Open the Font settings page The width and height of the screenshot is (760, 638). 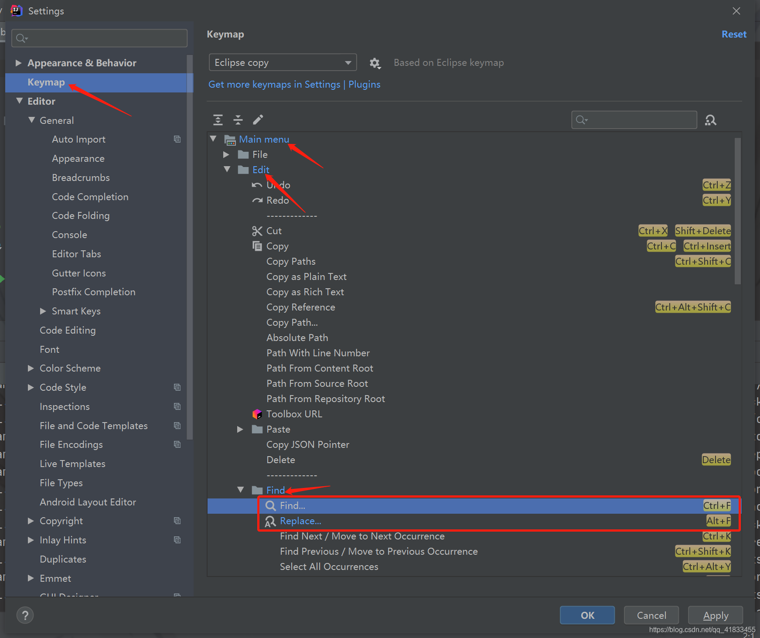coord(49,349)
